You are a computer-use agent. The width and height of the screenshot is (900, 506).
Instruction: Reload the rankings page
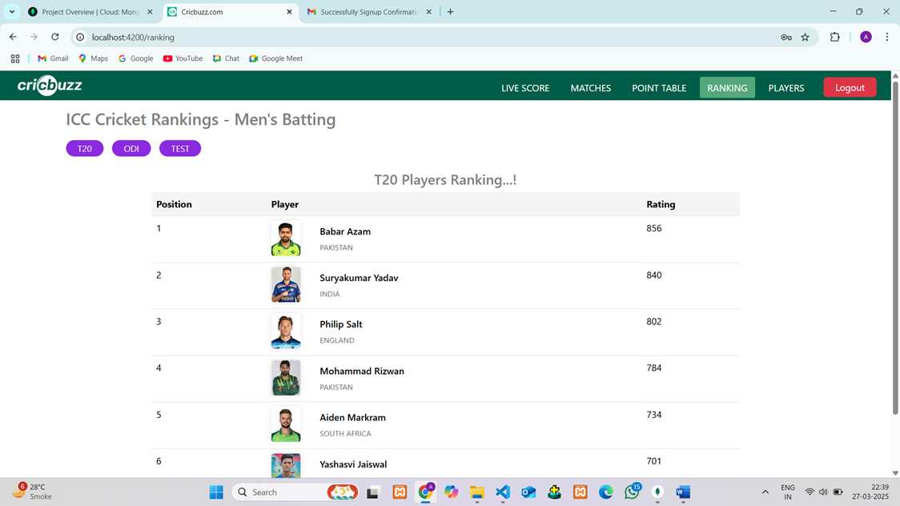tap(54, 37)
